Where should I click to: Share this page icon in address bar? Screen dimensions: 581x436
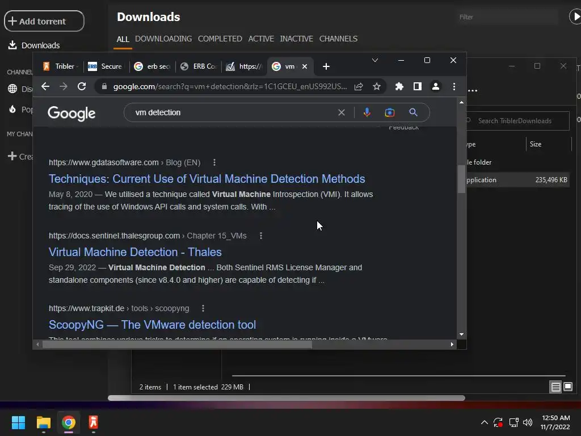point(359,86)
